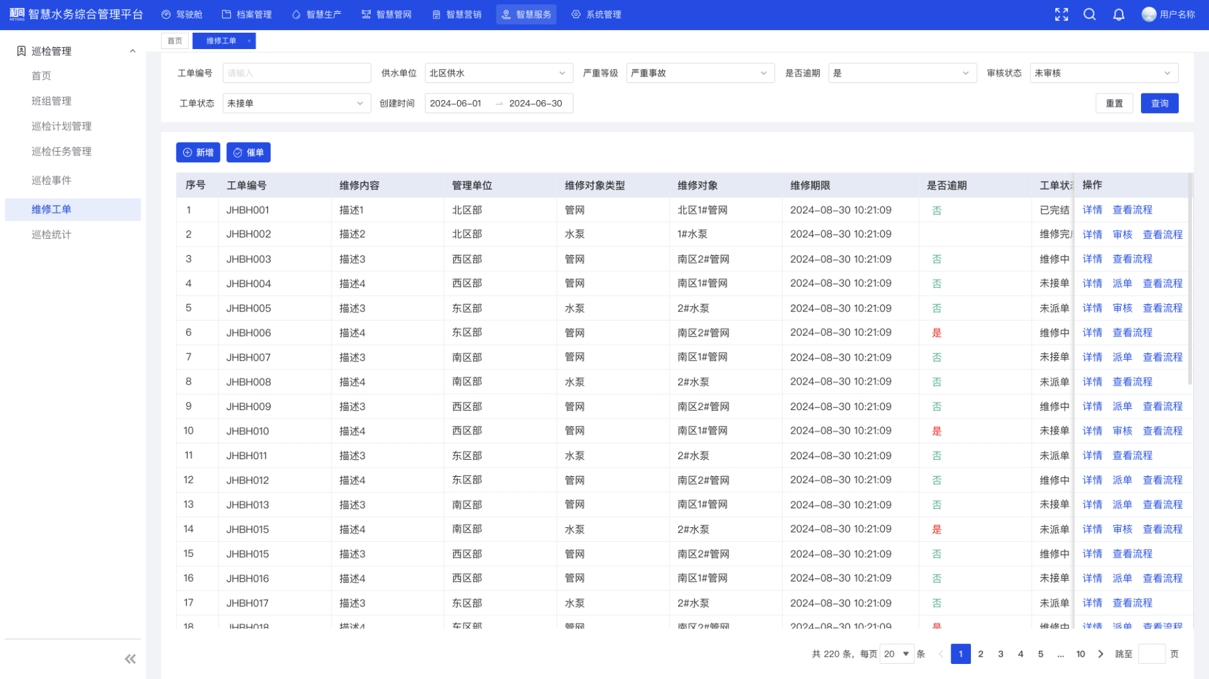Viewport: 1209px width, 679px height.
Task: Switch to the 首页 tab above filters
Action: 175,40
